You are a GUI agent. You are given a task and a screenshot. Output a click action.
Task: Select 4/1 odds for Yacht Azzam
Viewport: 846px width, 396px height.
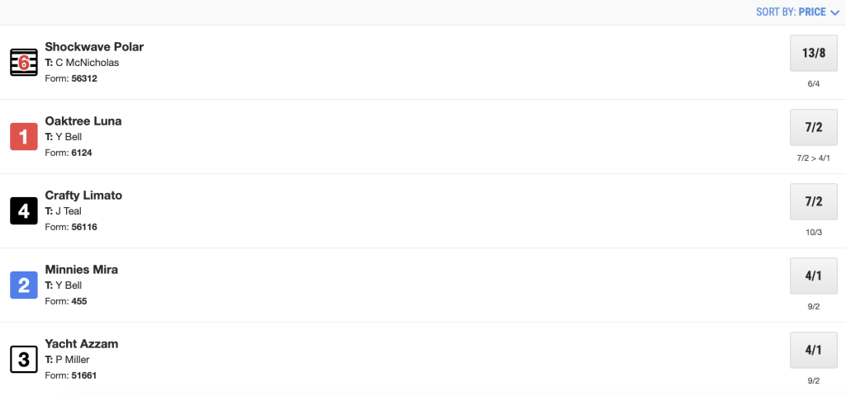pos(813,350)
